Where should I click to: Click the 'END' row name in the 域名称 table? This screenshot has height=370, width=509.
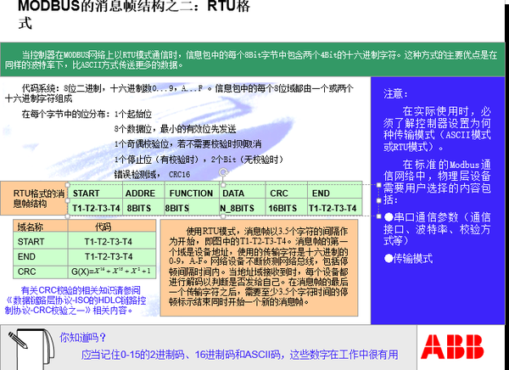click(x=41, y=256)
